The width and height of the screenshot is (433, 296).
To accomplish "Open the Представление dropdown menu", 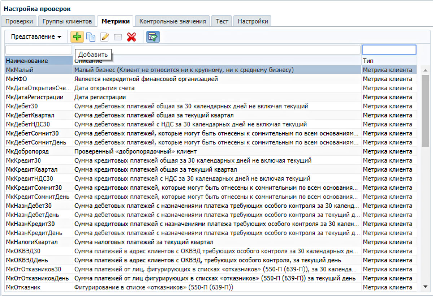I will (x=36, y=37).
